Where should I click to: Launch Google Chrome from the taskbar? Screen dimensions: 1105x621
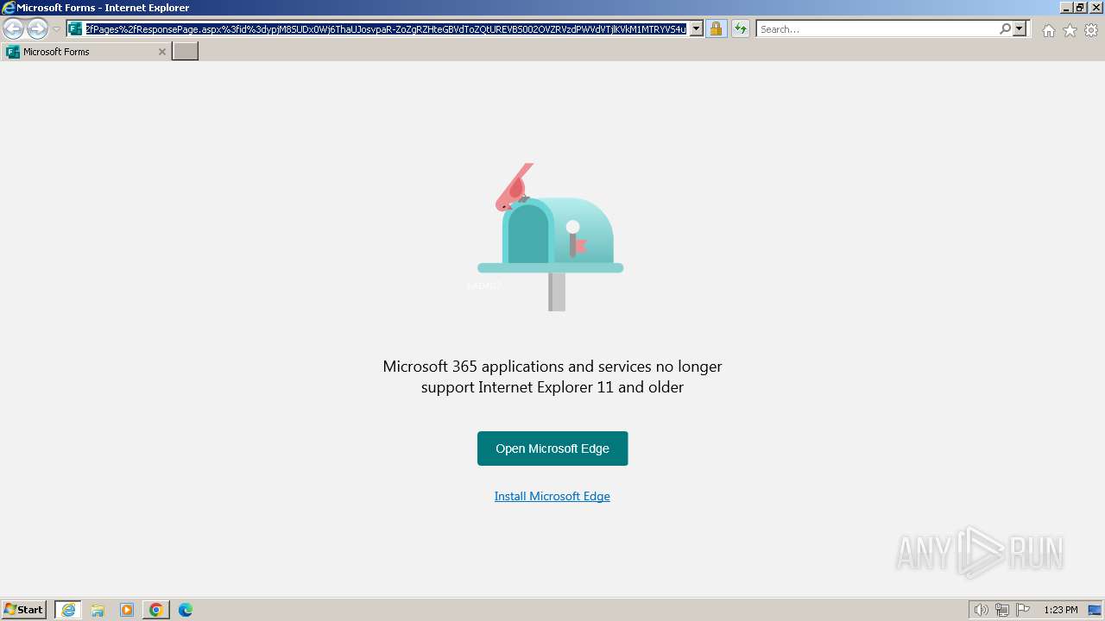click(156, 610)
